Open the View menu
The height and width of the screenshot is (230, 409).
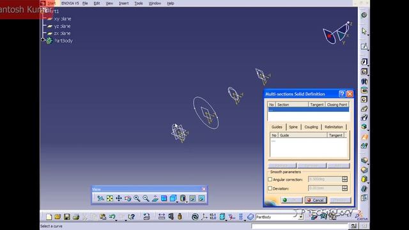coord(109,3)
